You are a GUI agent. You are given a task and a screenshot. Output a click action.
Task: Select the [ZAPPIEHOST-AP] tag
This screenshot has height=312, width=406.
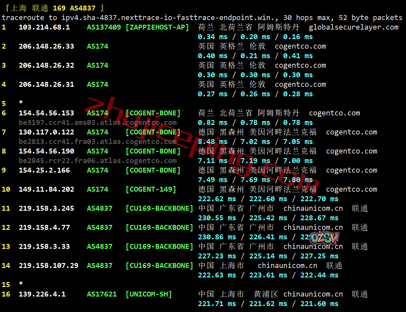click(x=157, y=27)
